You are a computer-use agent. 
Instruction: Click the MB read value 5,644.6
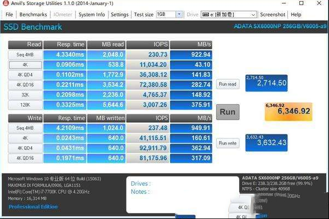coord(106,105)
